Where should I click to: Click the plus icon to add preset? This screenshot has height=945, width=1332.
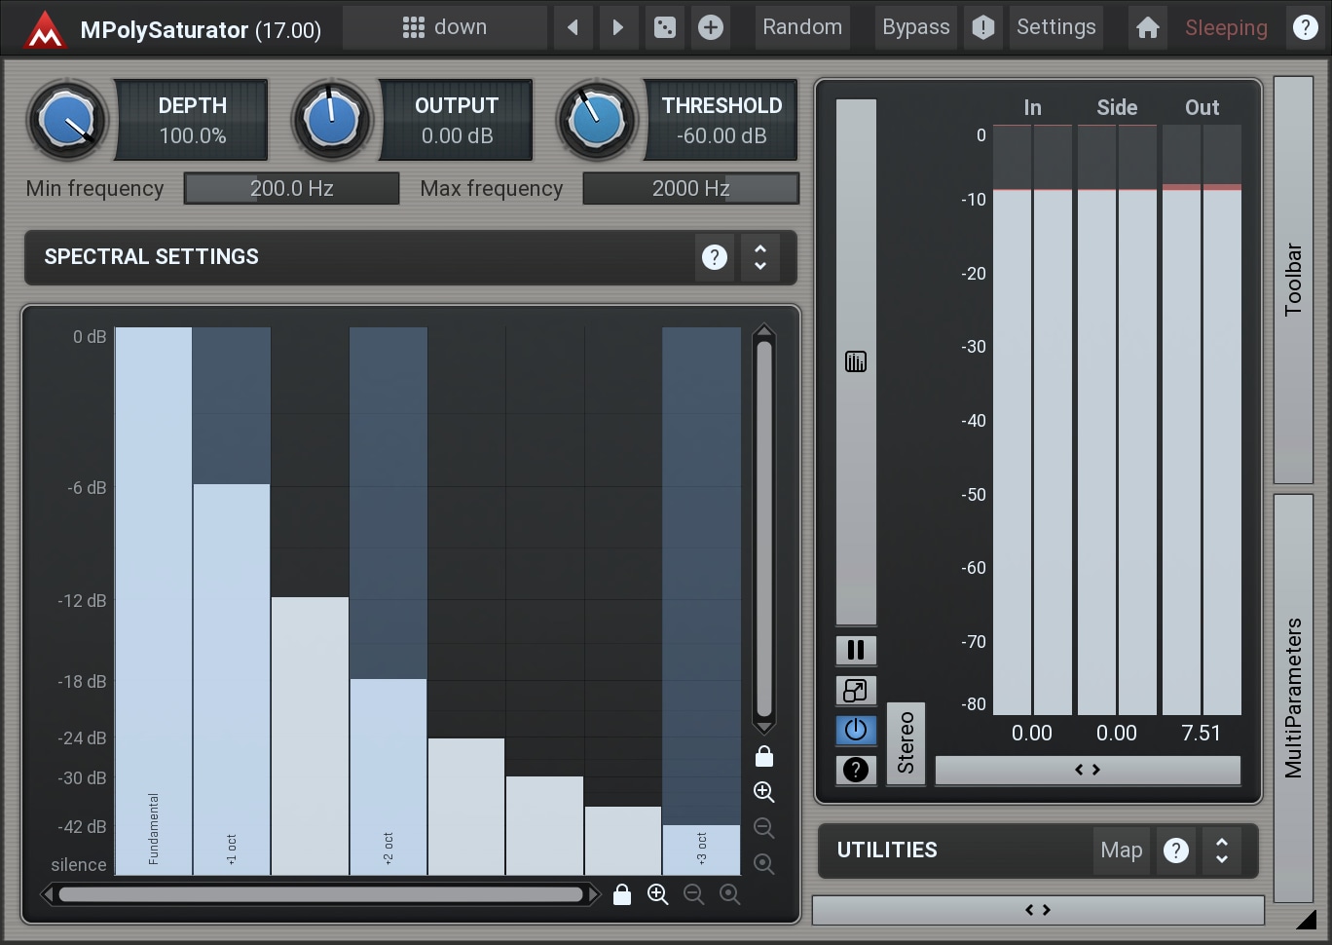(x=711, y=28)
